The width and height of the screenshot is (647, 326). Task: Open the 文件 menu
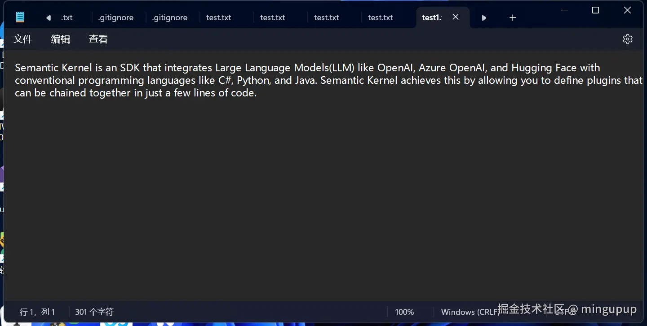click(23, 39)
